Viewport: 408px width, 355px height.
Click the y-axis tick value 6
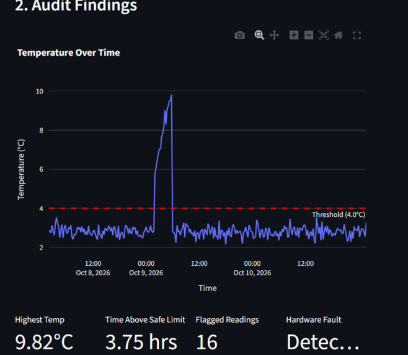[41, 169]
